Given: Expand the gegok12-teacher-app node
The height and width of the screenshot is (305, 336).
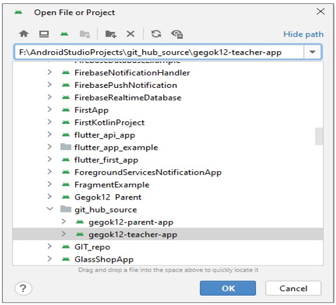Looking at the screenshot, I should [64, 234].
